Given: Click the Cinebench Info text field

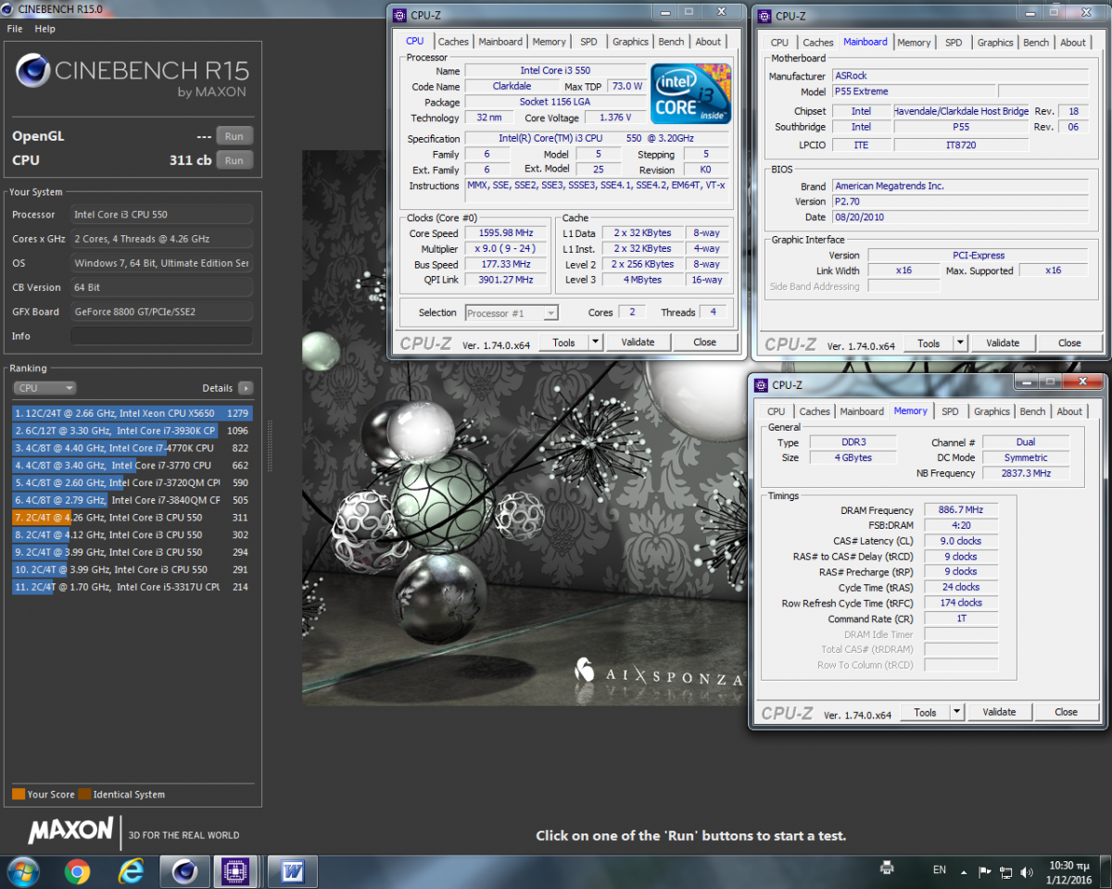Looking at the screenshot, I should point(161,335).
